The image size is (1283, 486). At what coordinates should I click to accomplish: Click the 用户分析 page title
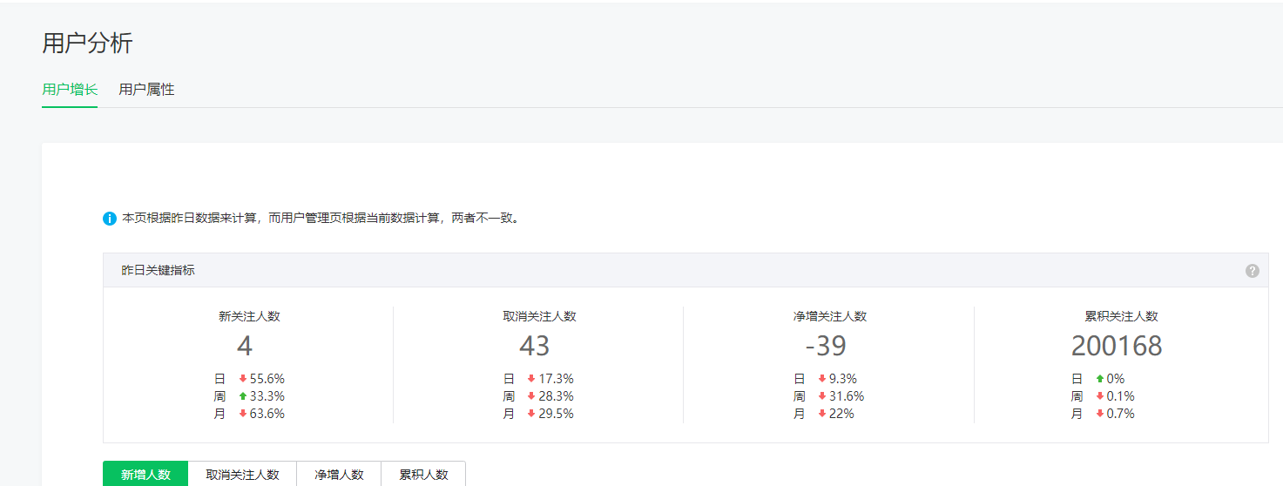pos(87,44)
